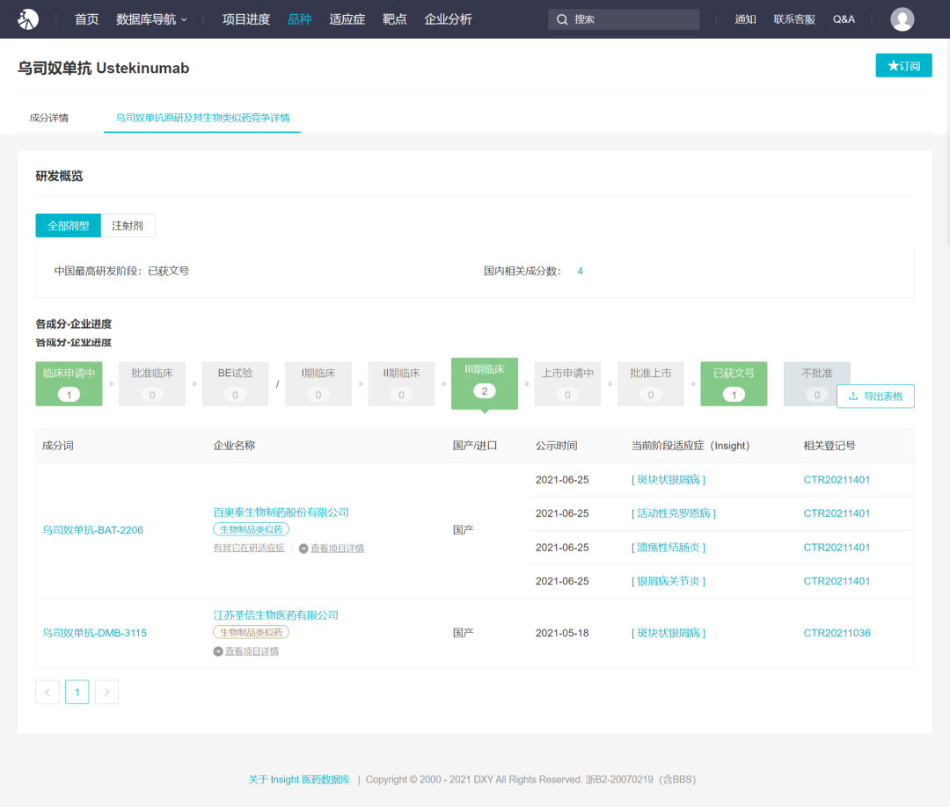
Task: Select 品种 navigation item
Action: (299, 19)
